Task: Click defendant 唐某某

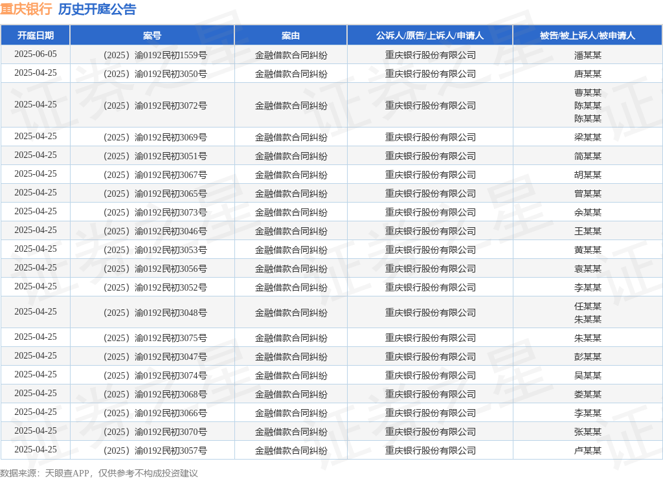Action: tap(588, 74)
